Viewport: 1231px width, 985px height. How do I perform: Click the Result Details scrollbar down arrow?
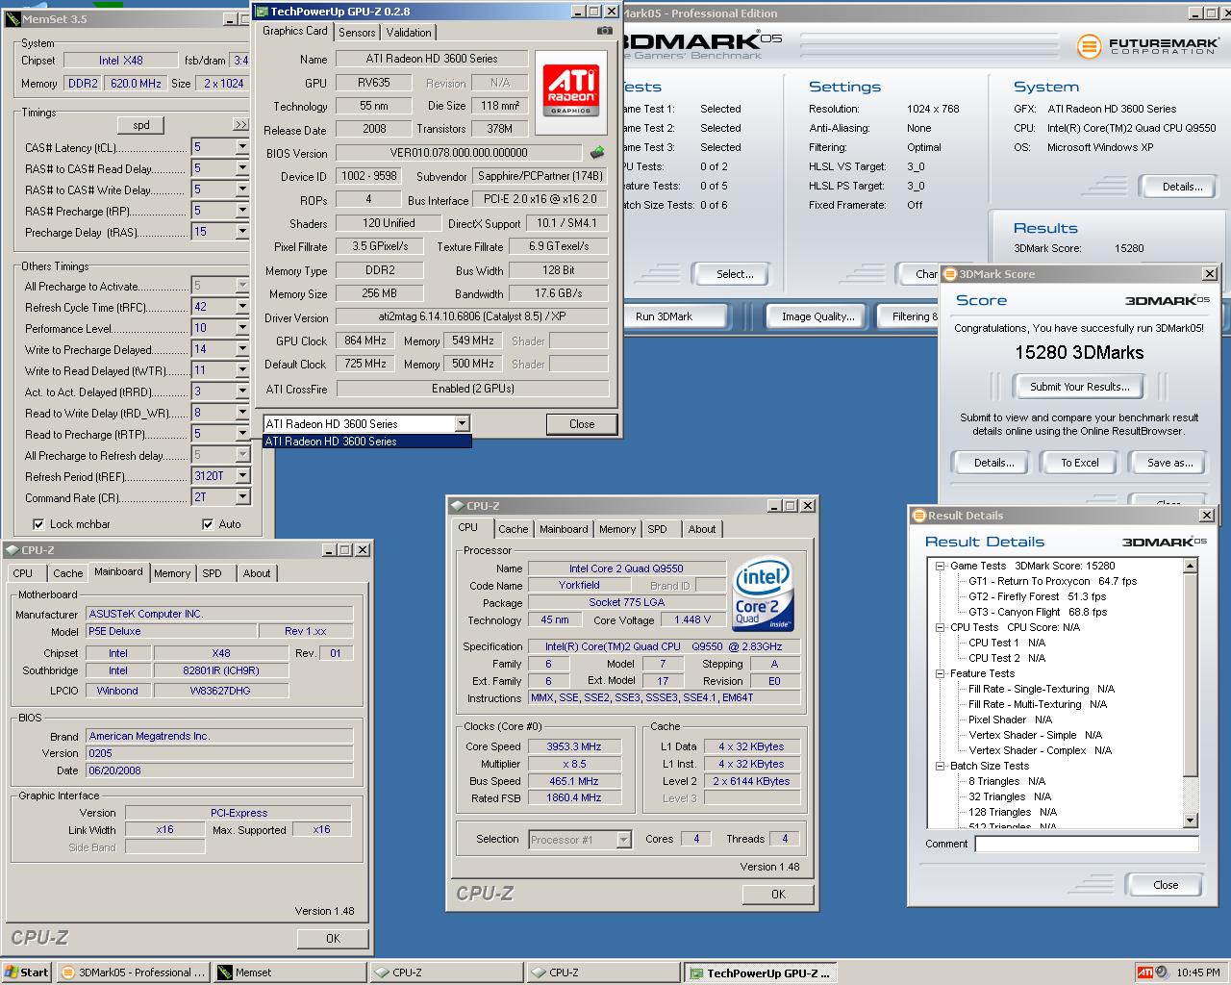coord(1190,821)
